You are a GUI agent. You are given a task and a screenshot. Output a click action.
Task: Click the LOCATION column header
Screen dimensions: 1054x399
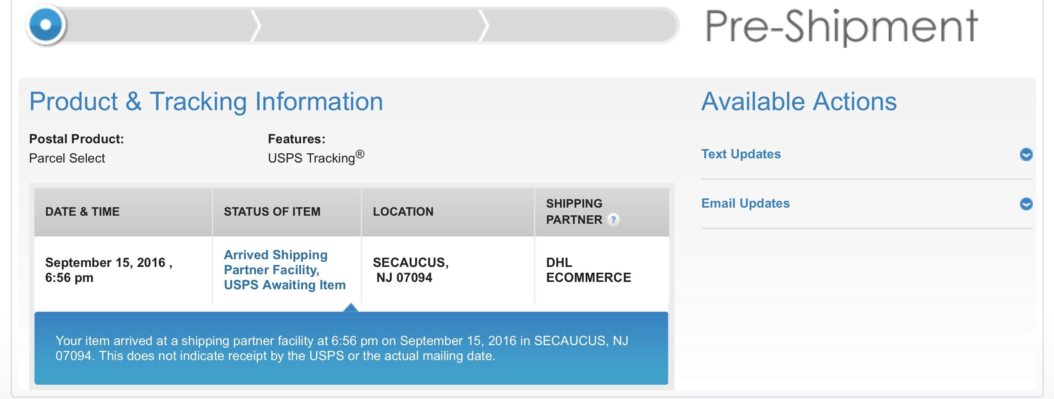403,211
